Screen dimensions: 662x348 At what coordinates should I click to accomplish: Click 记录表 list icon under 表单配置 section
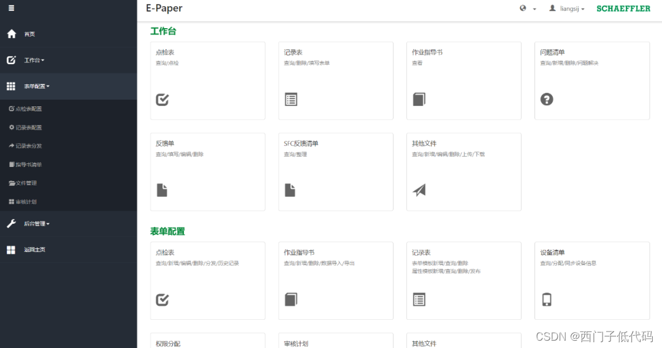pyautogui.click(x=419, y=300)
